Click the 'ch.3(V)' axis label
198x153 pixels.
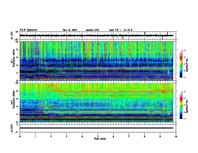(12, 128)
